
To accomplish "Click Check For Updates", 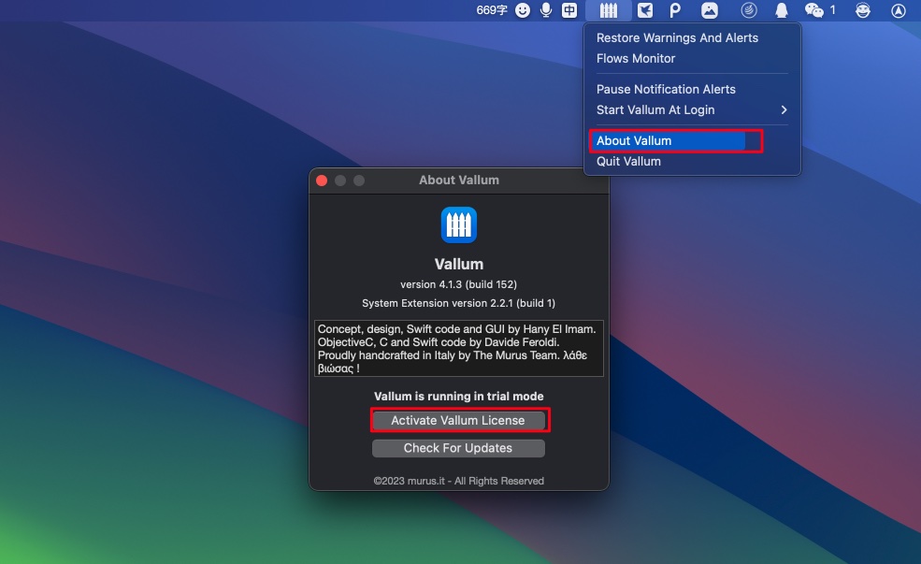I will point(458,448).
